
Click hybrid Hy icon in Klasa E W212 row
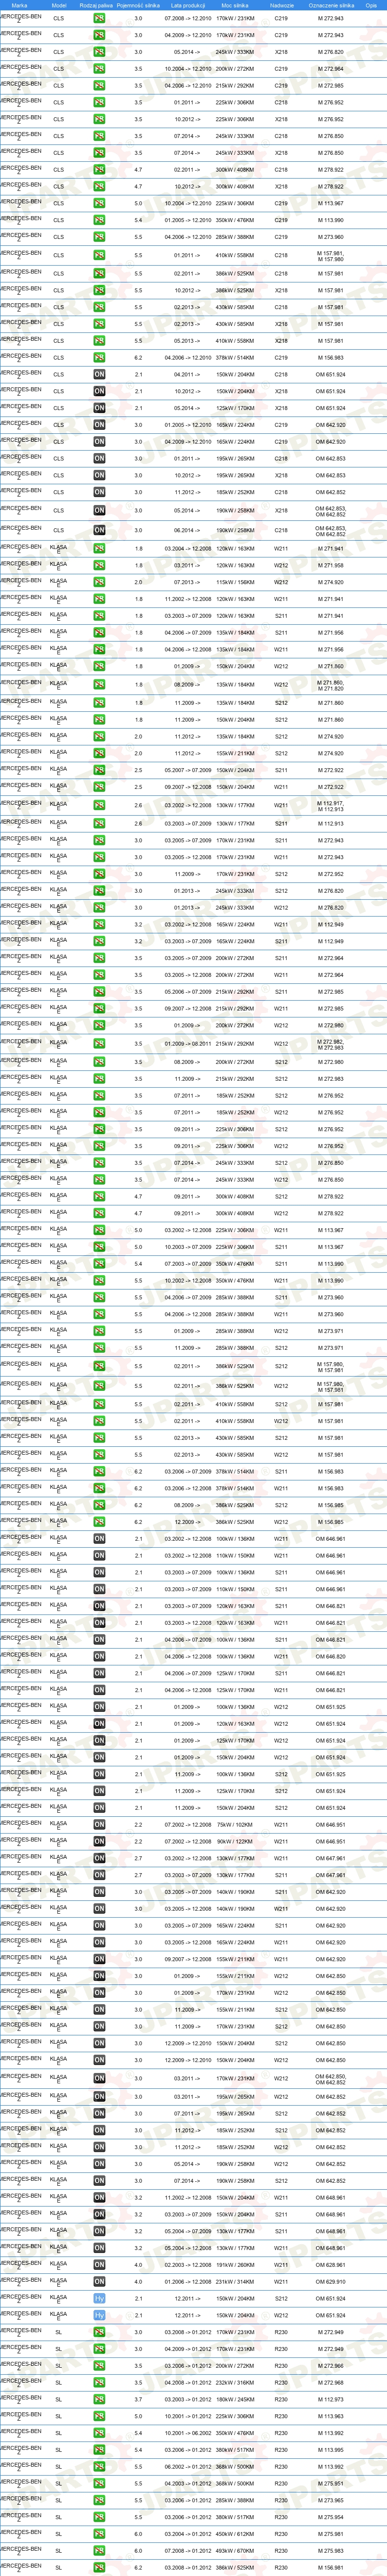[x=99, y=2315]
